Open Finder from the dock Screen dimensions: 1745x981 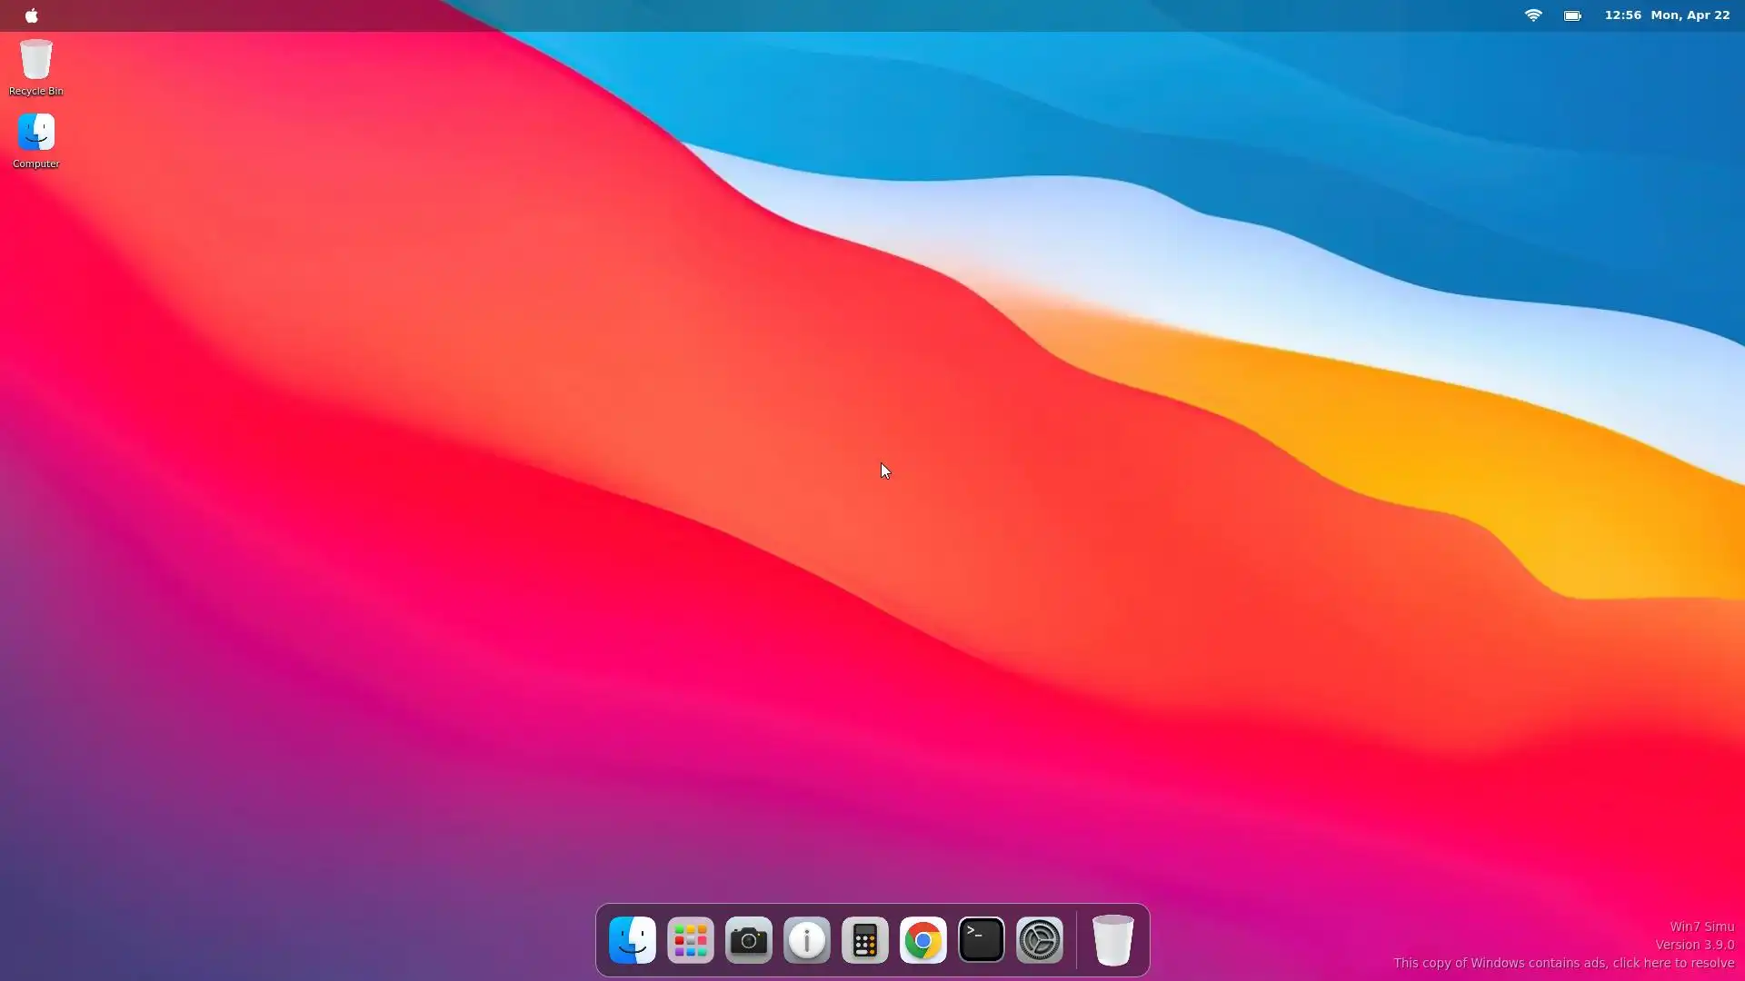point(633,940)
